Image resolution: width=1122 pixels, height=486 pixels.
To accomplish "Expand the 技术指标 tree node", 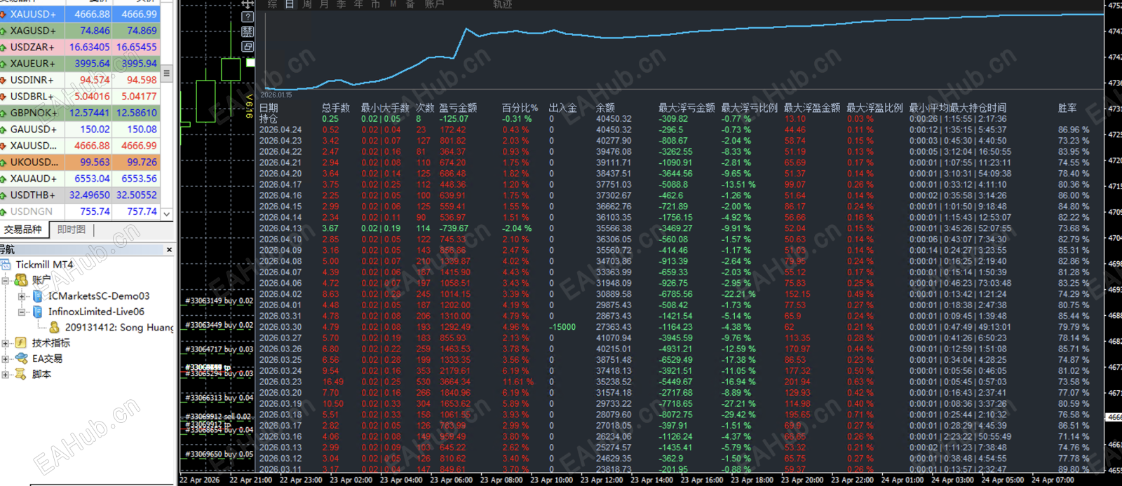I will coord(6,343).
